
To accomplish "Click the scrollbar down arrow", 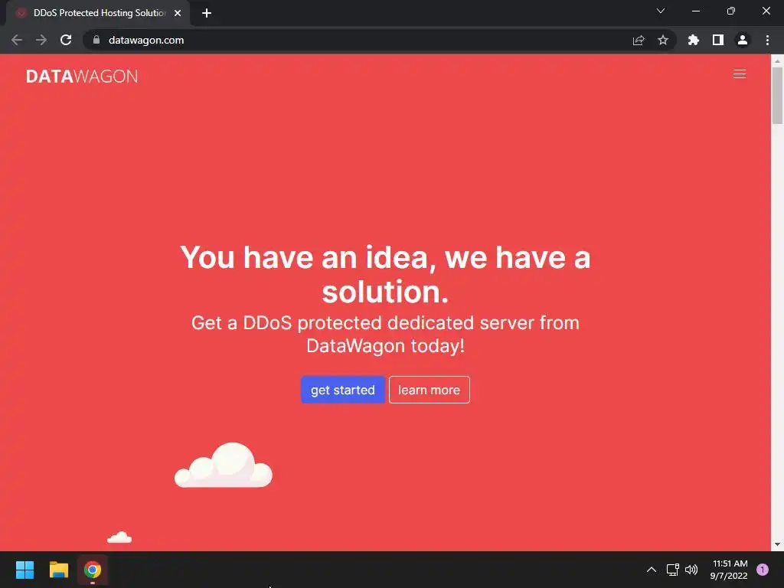I will click(x=777, y=544).
